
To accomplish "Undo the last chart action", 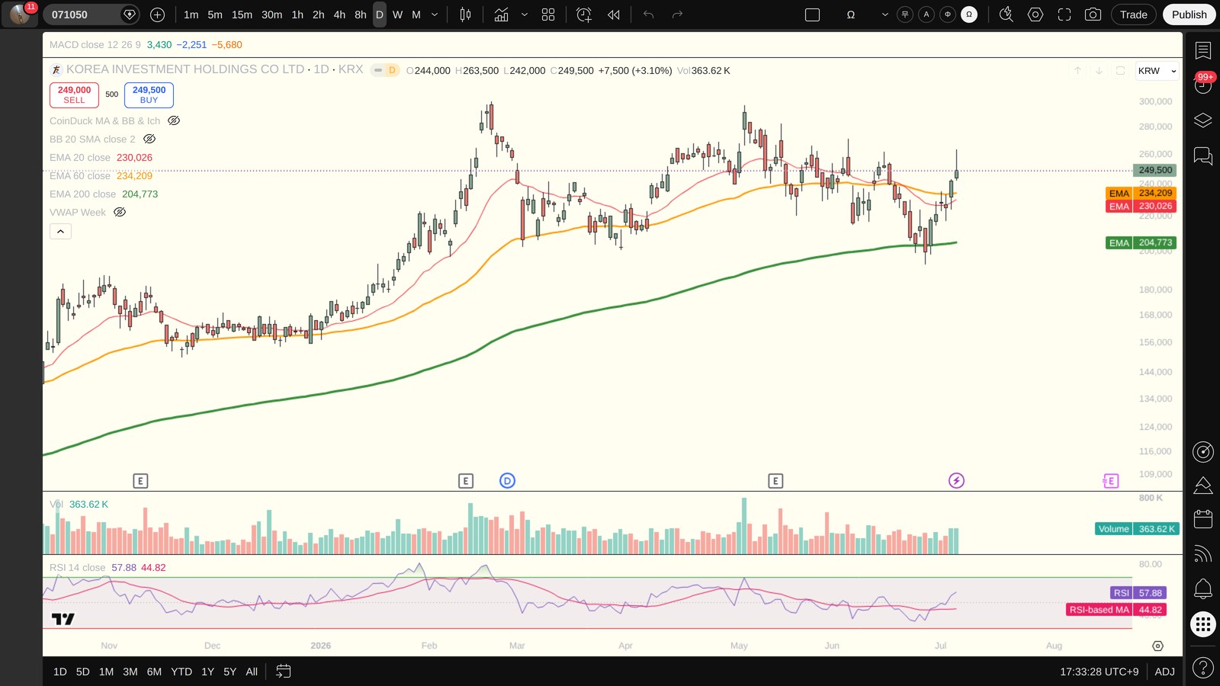I will coord(649,14).
